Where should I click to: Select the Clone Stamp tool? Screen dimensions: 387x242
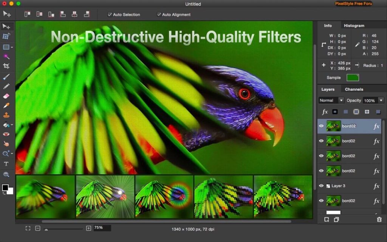6,116
